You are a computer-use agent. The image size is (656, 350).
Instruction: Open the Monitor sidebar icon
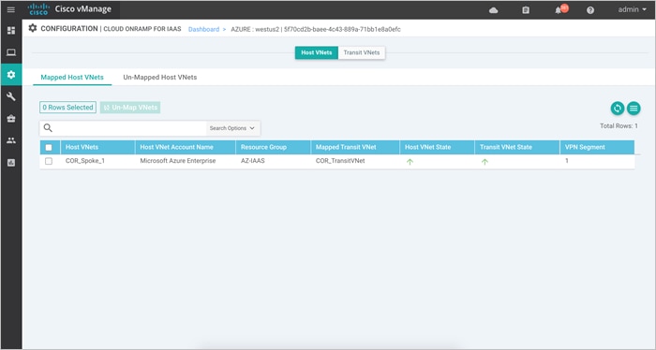[11, 52]
